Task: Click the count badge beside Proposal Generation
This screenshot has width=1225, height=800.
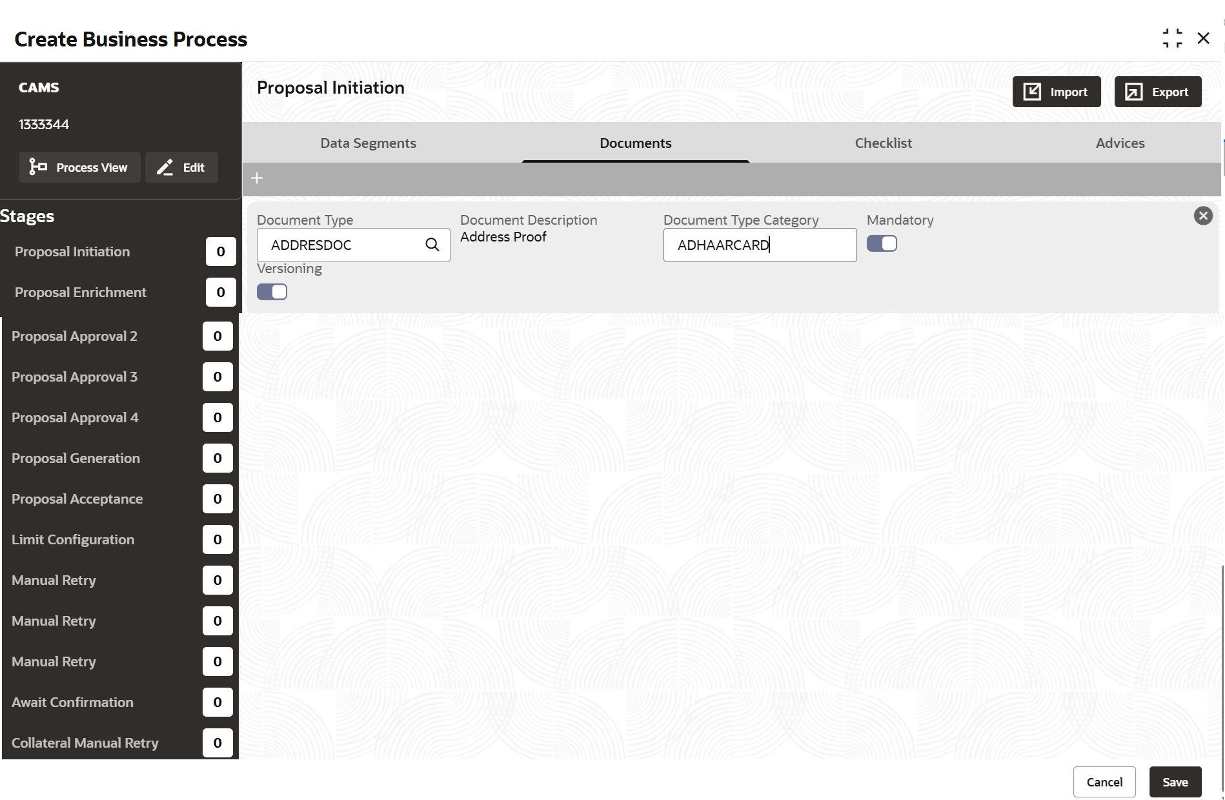Action: pyautogui.click(x=218, y=458)
